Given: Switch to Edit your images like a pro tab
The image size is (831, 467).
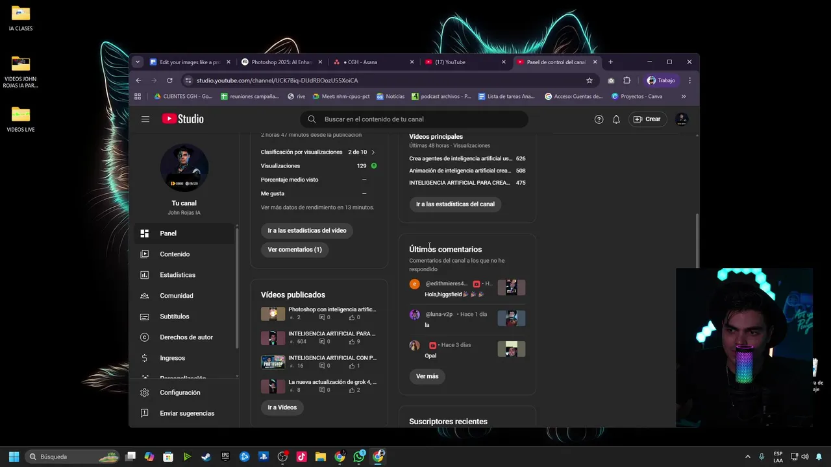Looking at the screenshot, I should pos(190,62).
